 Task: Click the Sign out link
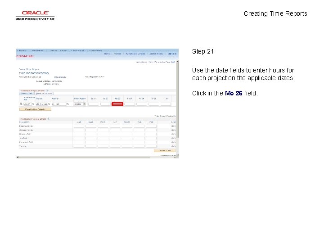click(172, 54)
